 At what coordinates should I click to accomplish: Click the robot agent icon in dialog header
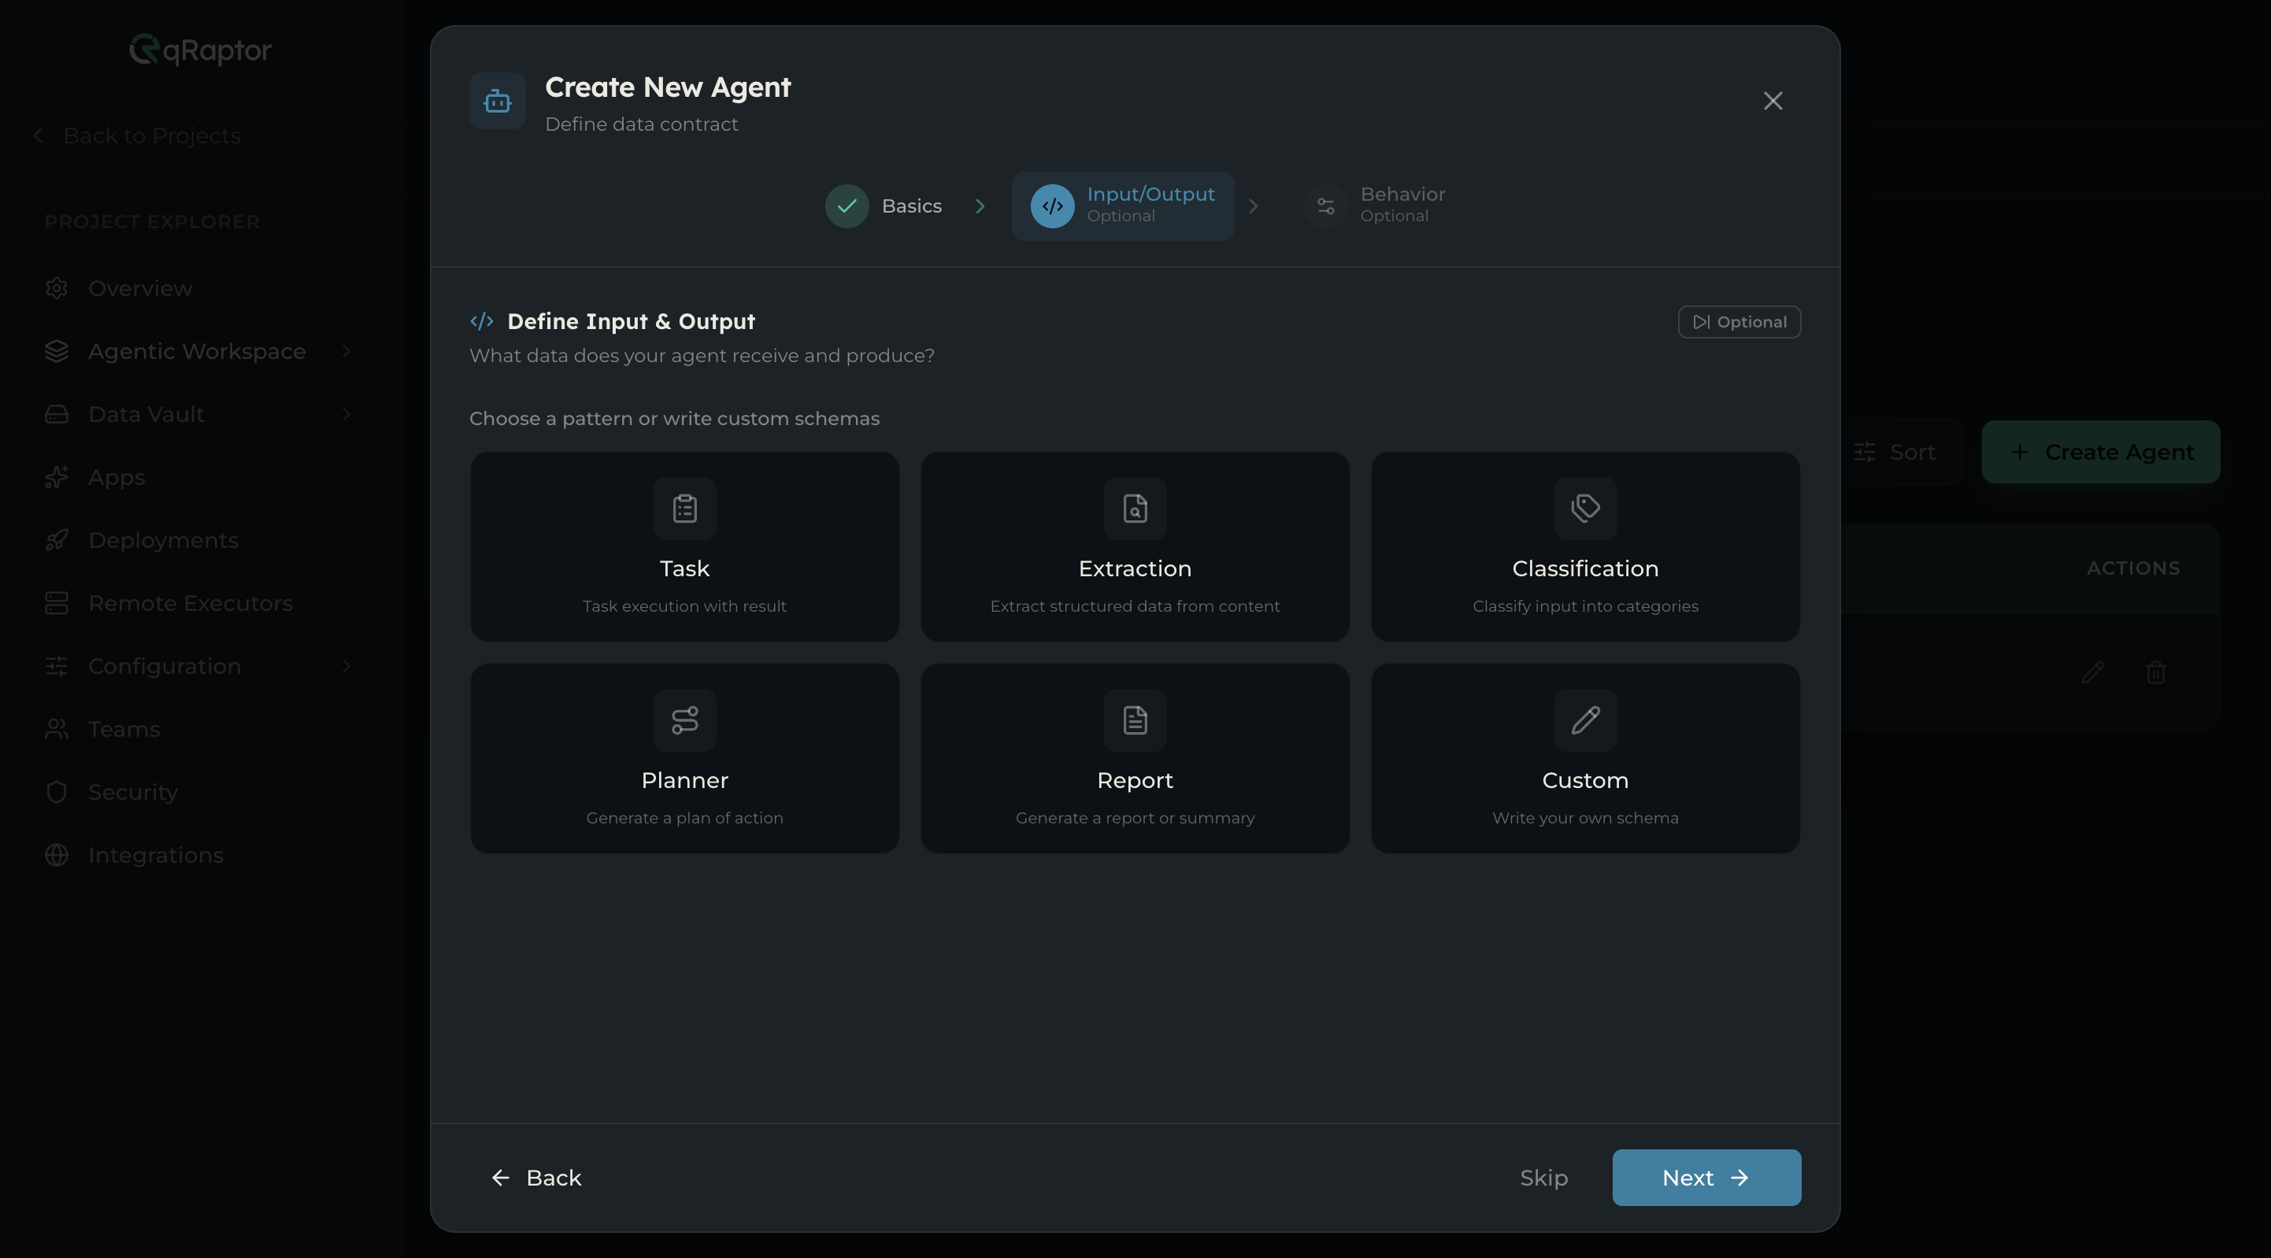pyautogui.click(x=497, y=102)
